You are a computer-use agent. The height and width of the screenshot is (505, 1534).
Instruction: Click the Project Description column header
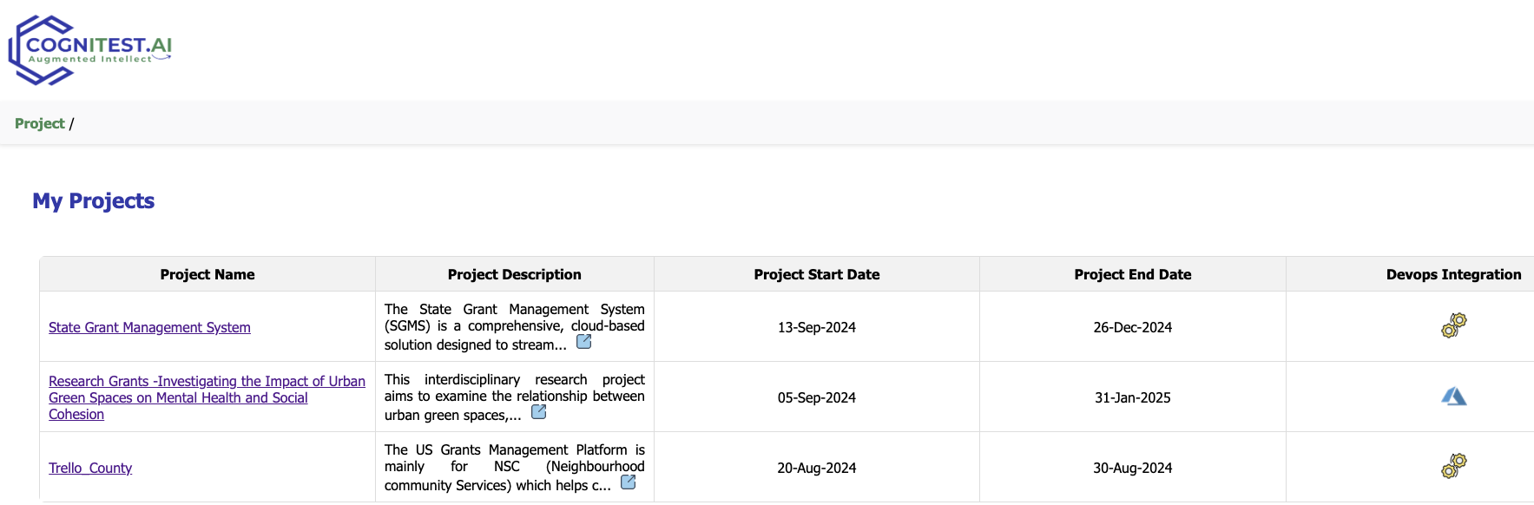pos(515,274)
